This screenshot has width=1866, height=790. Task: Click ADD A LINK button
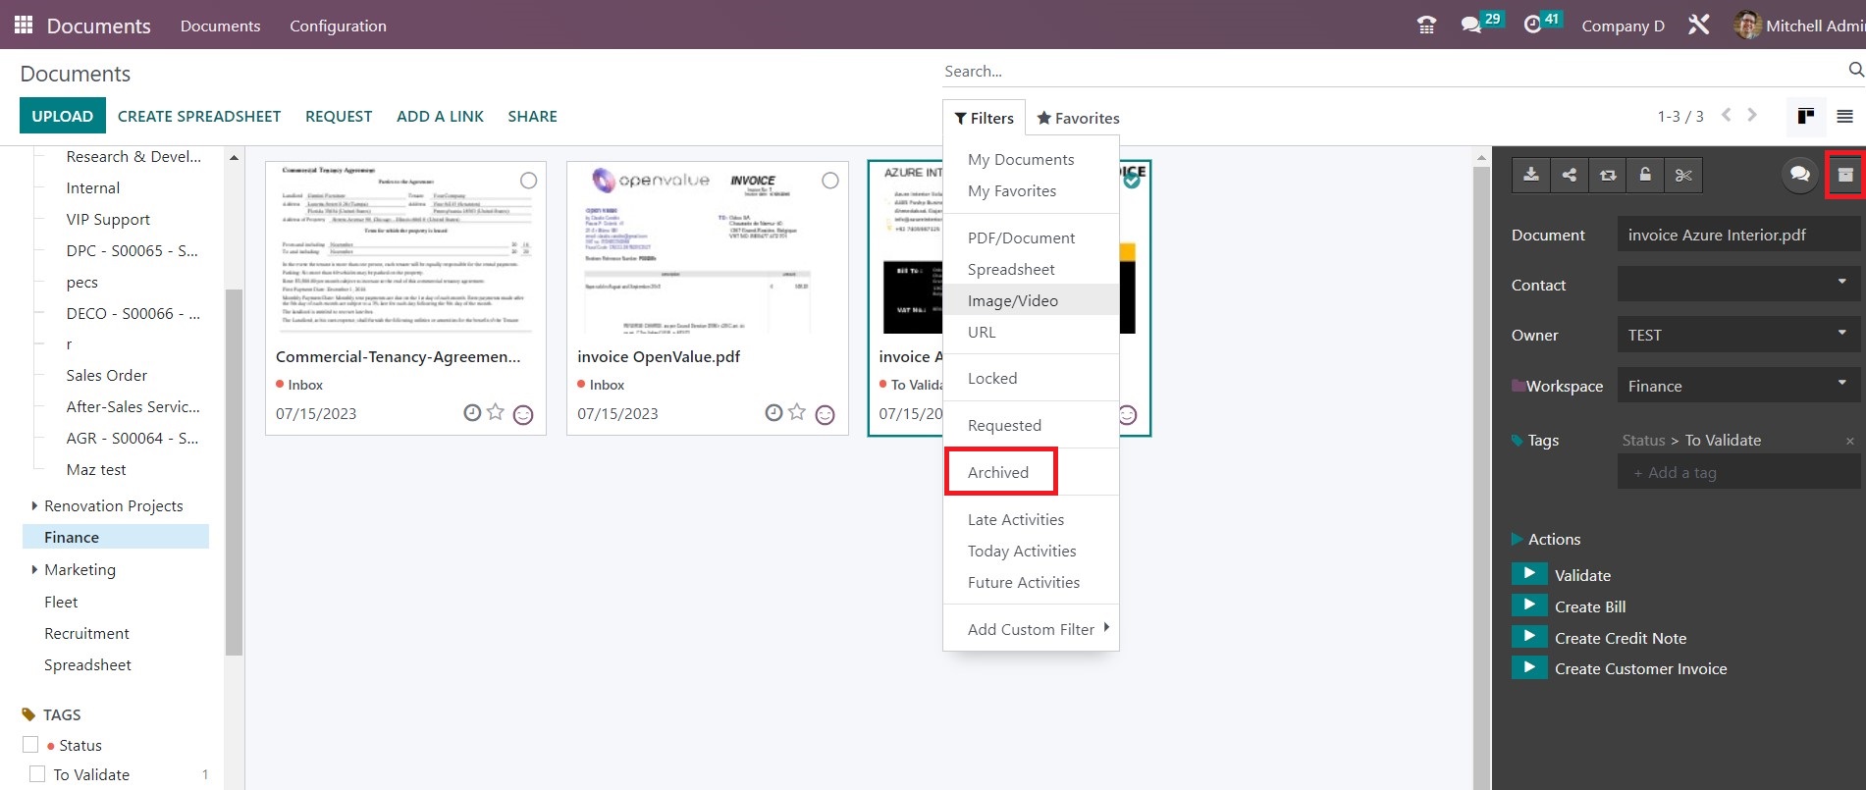(440, 116)
